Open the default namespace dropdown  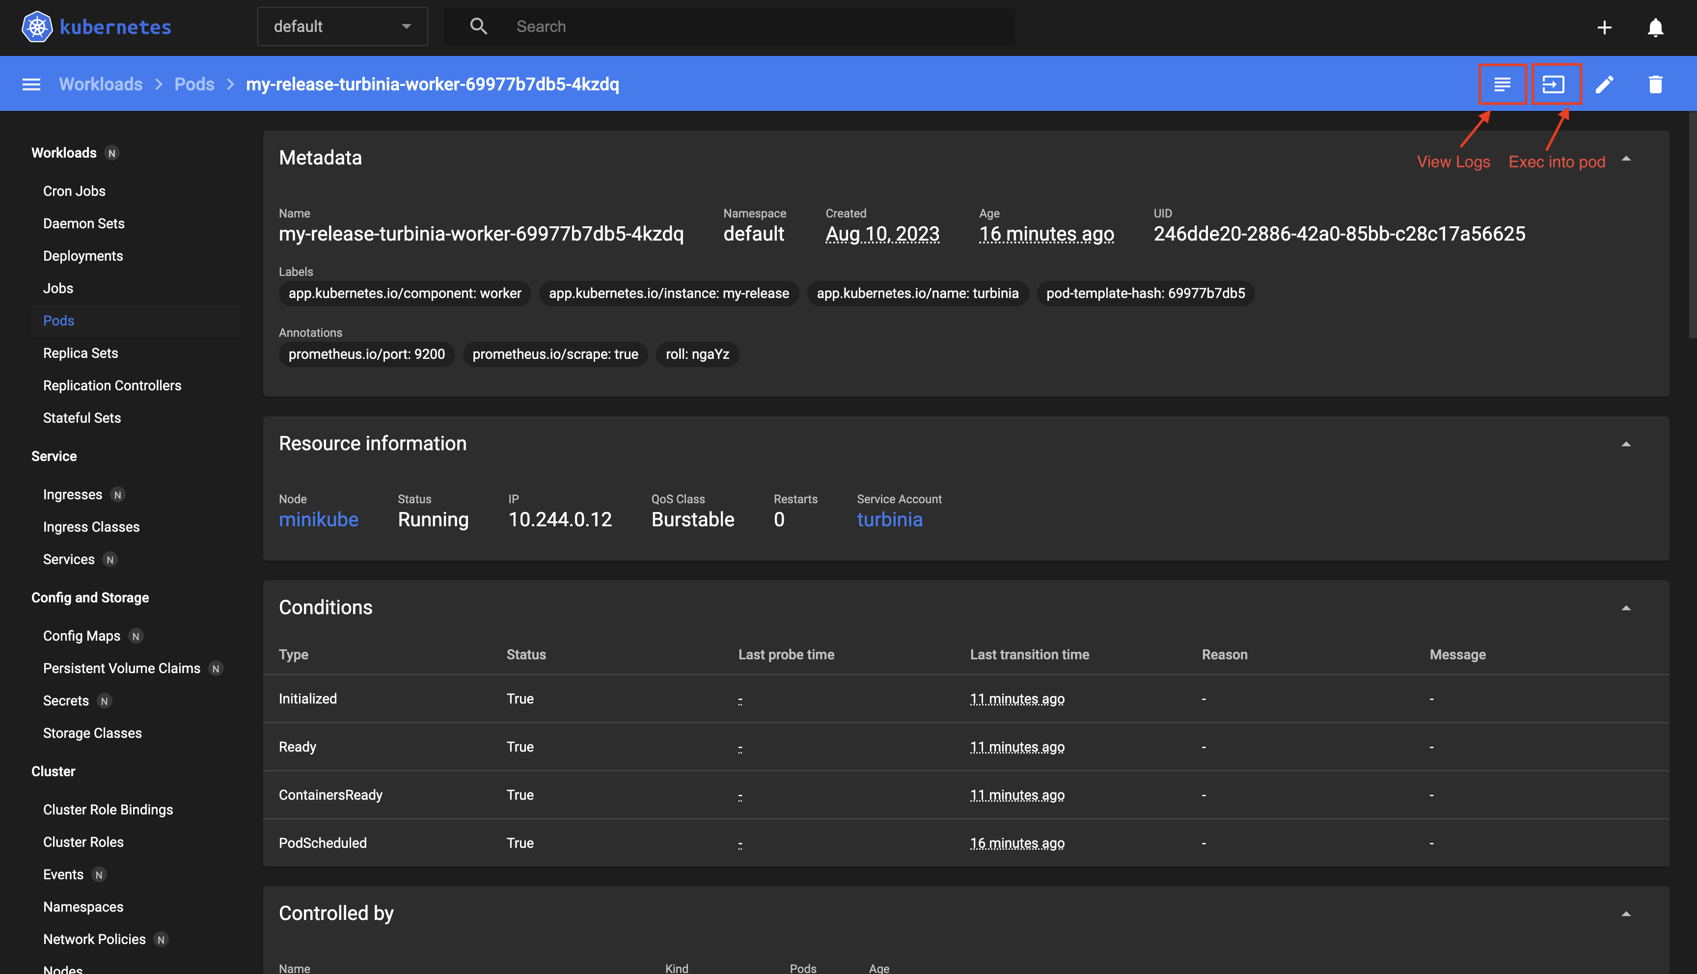click(x=342, y=27)
